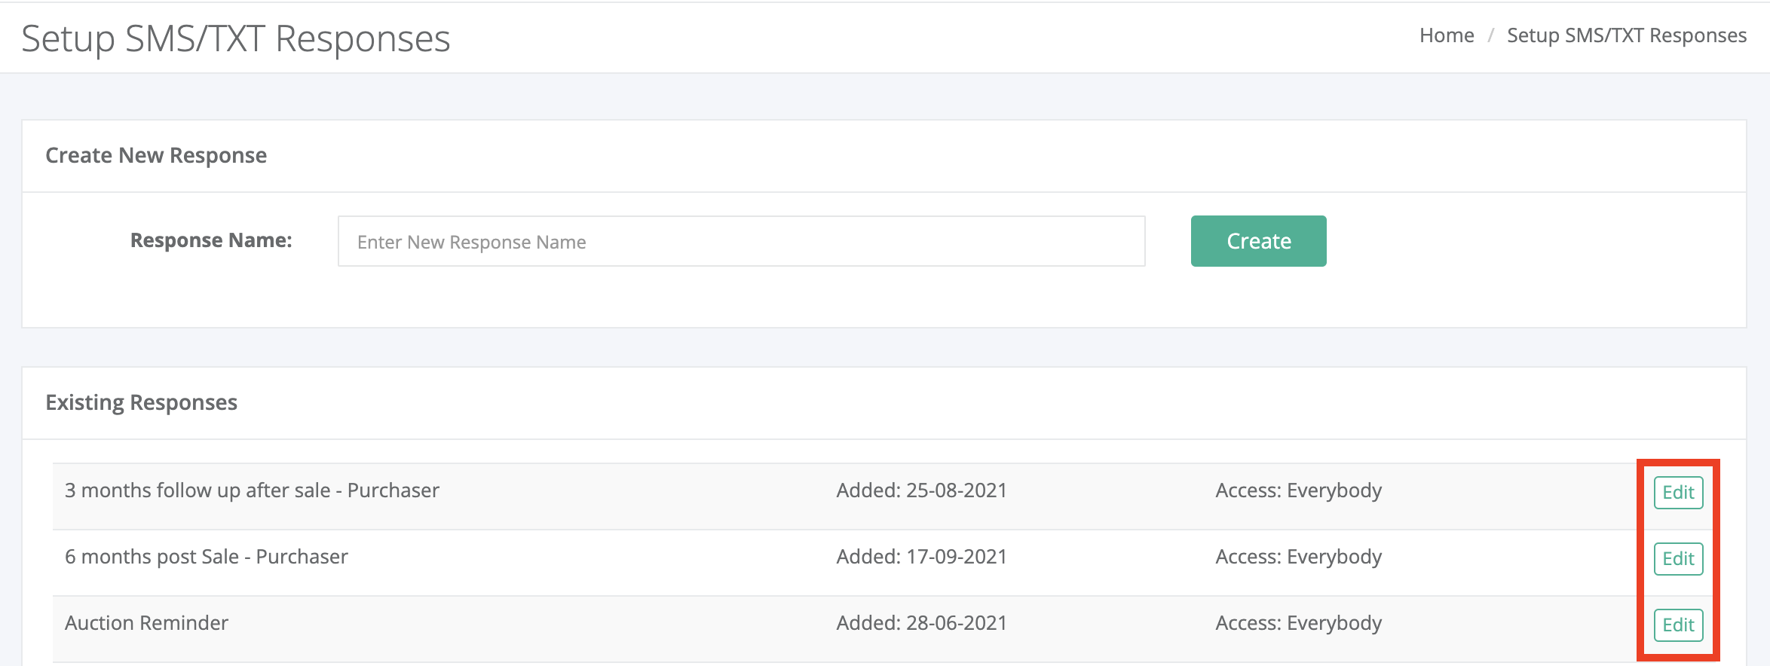Click Access: Everybody in the 3 months row
1770x666 pixels.
click(x=1298, y=490)
